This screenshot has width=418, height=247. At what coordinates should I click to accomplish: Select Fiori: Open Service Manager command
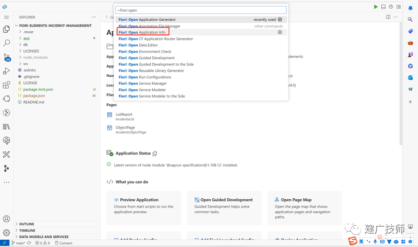[x=201, y=83]
